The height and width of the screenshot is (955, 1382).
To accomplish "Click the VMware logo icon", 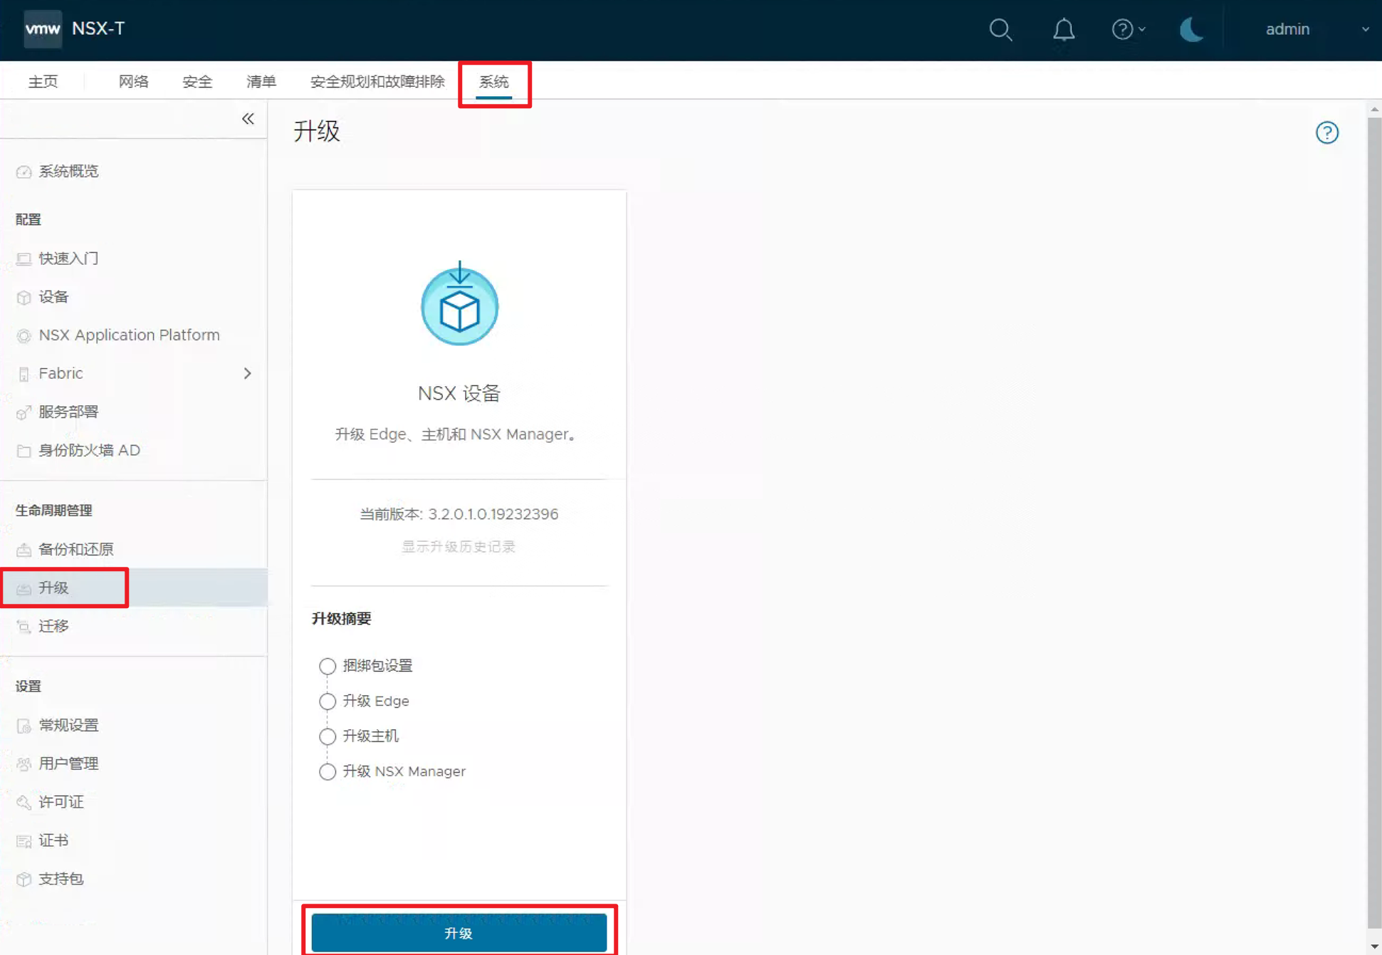I will (x=43, y=29).
